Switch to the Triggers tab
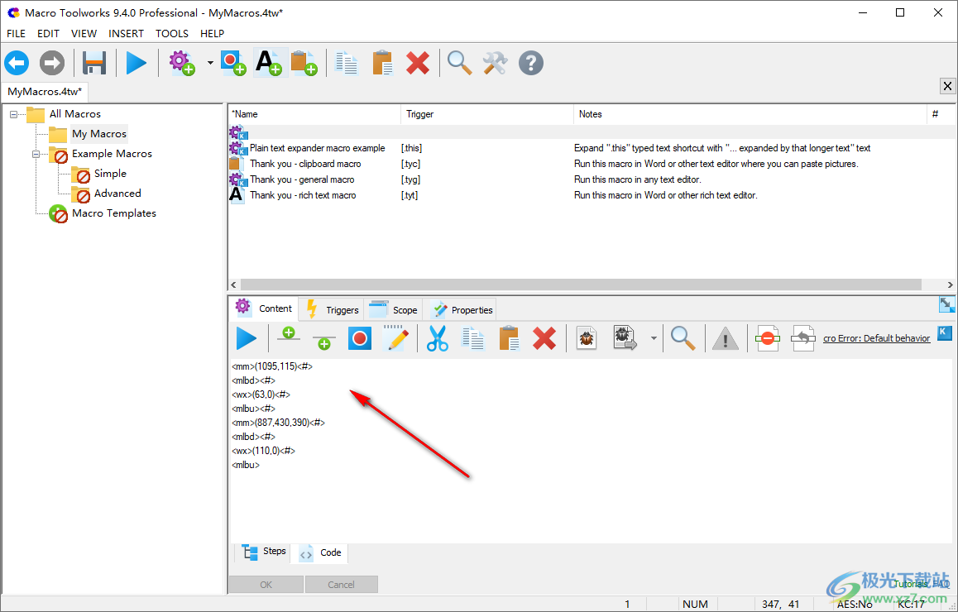The image size is (958, 612). (332, 309)
